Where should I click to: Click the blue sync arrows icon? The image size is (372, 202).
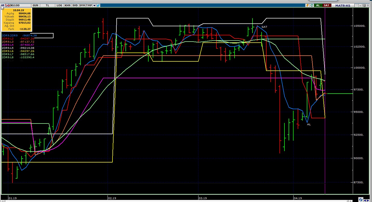(361, 199)
